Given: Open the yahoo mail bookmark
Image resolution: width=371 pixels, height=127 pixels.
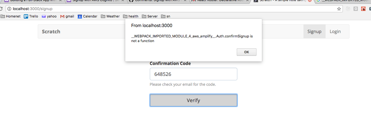Looking at the screenshot, I should click(x=49, y=16).
